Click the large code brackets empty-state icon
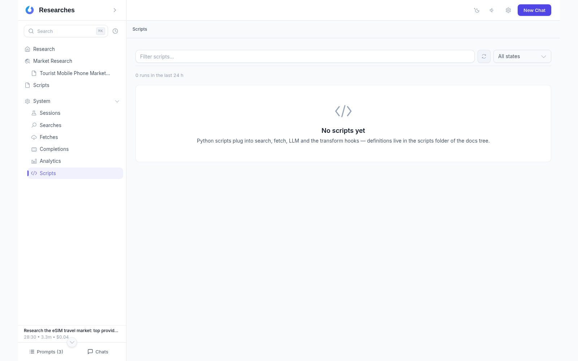This screenshot has width=578, height=361. (343, 111)
